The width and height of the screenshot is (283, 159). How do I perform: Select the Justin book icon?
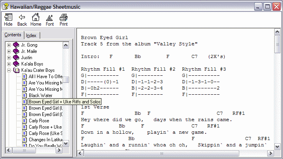coord(16,57)
